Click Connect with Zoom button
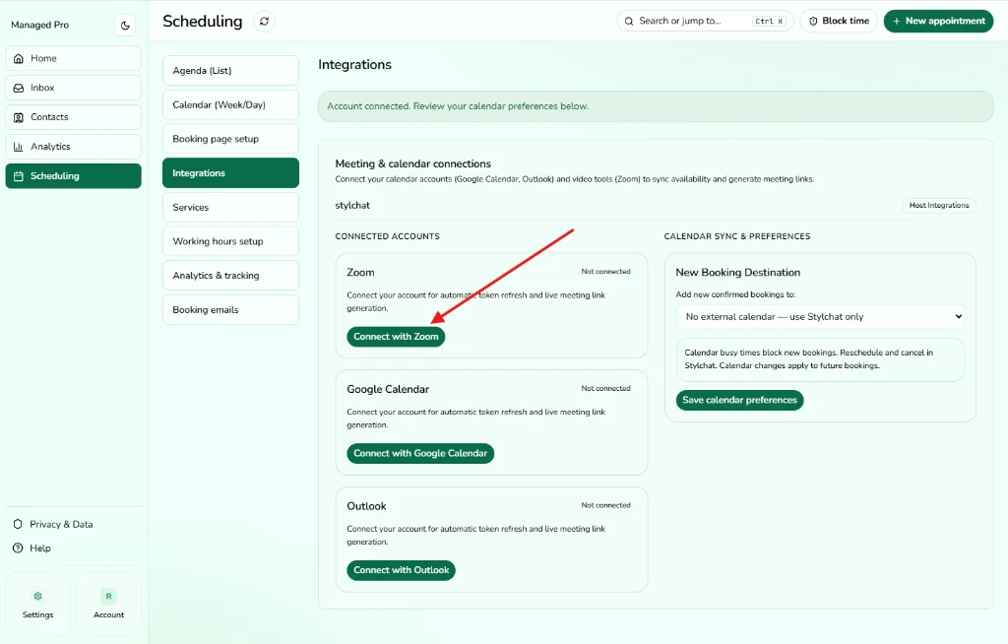The image size is (1008, 644). pos(396,337)
